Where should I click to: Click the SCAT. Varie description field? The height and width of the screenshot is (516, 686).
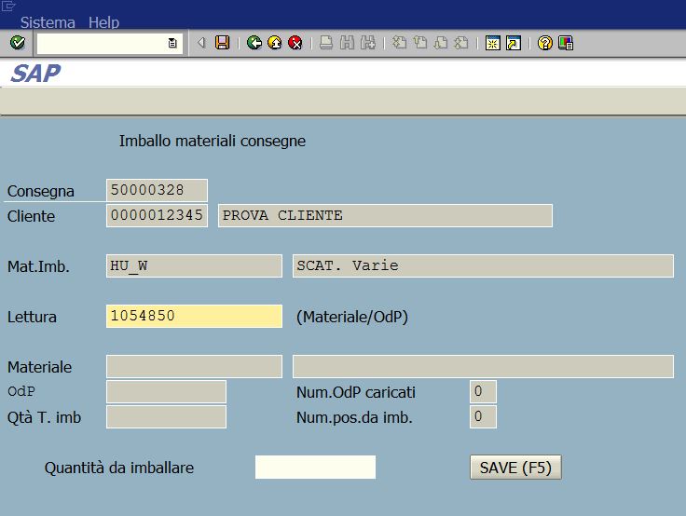(483, 265)
